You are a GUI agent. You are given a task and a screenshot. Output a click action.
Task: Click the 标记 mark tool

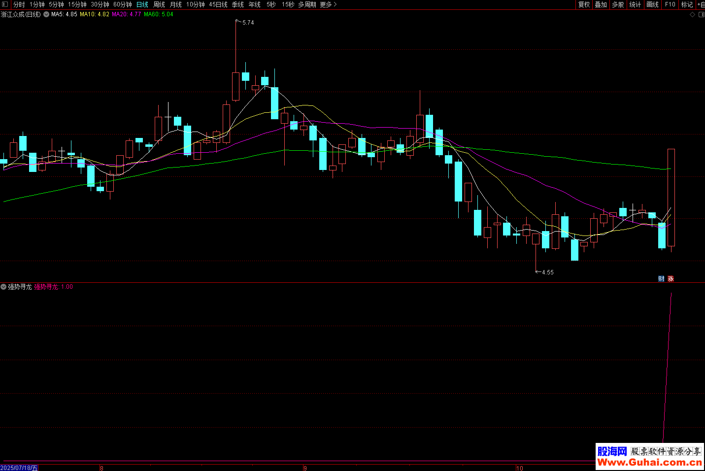[687, 4]
